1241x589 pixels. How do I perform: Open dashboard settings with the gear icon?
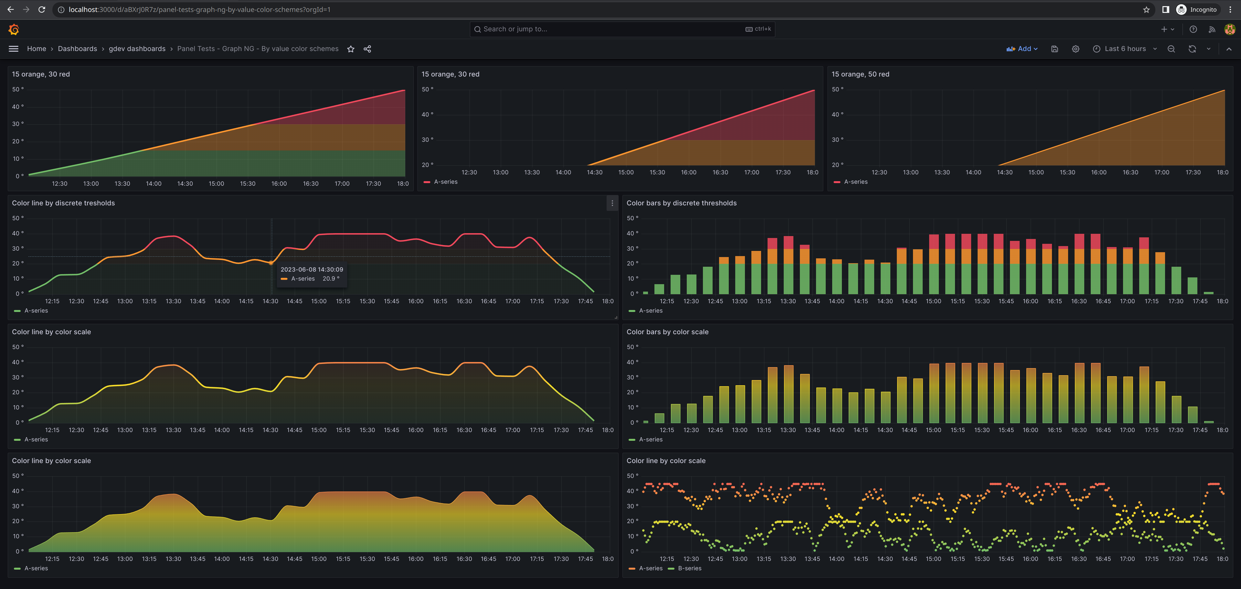click(1076, 49)
